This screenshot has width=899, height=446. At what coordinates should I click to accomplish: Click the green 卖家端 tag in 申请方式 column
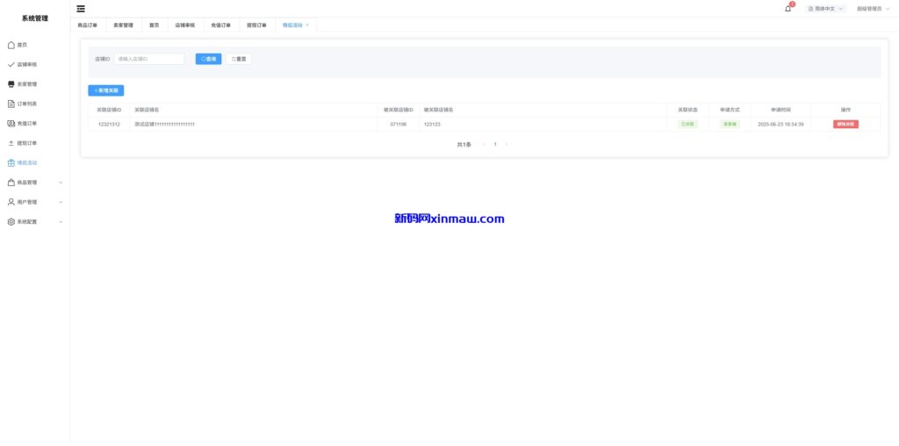[730, 125]
